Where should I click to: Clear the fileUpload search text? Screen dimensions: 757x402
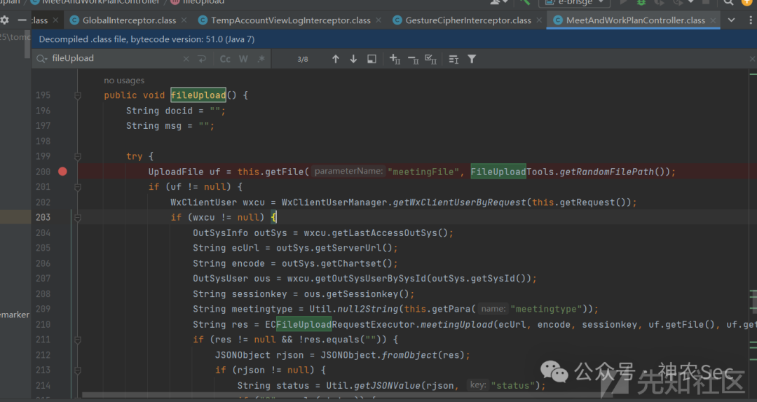click(x=186, y=59)
